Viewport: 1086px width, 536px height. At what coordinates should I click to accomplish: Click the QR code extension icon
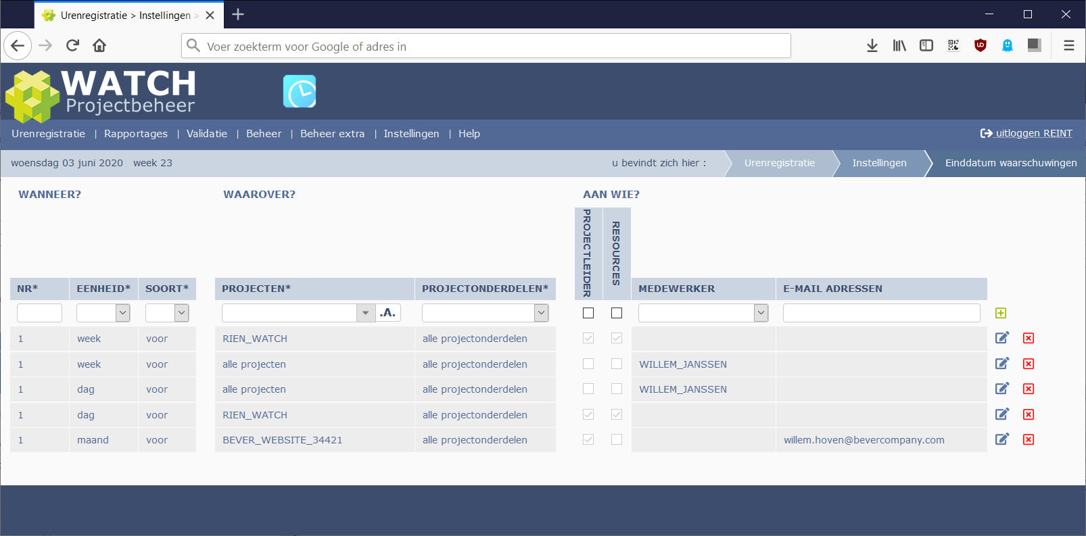click(x=953, y=45)
